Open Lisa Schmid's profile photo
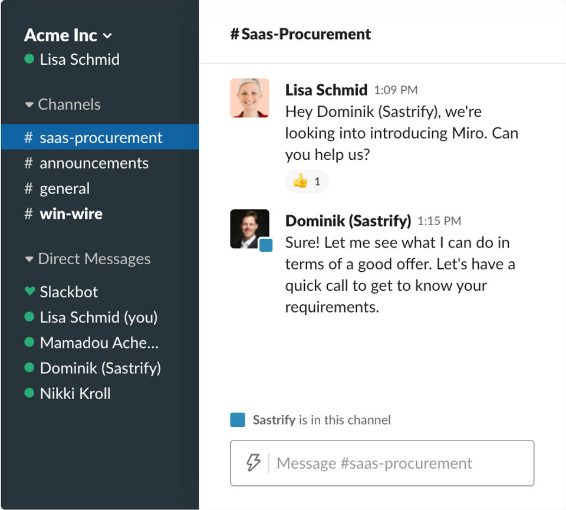Viewport: 566px width, 510px height. [x=249, y=98]
